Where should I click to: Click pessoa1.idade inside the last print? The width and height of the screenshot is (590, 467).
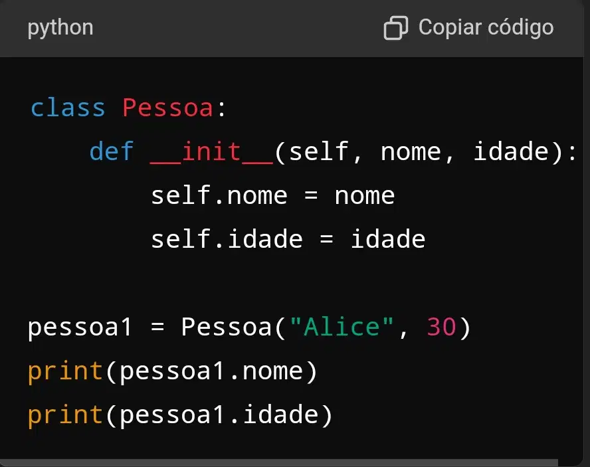pos(219,415)
